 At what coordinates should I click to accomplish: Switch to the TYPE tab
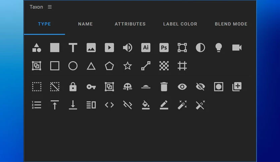(45, 24)
